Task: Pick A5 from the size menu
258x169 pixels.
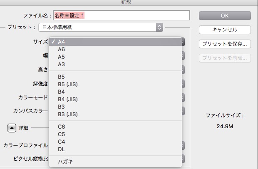Action: (x=62, y=57)
